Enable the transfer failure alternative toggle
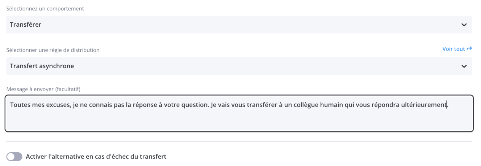The image size is (481, 166). 14,157
